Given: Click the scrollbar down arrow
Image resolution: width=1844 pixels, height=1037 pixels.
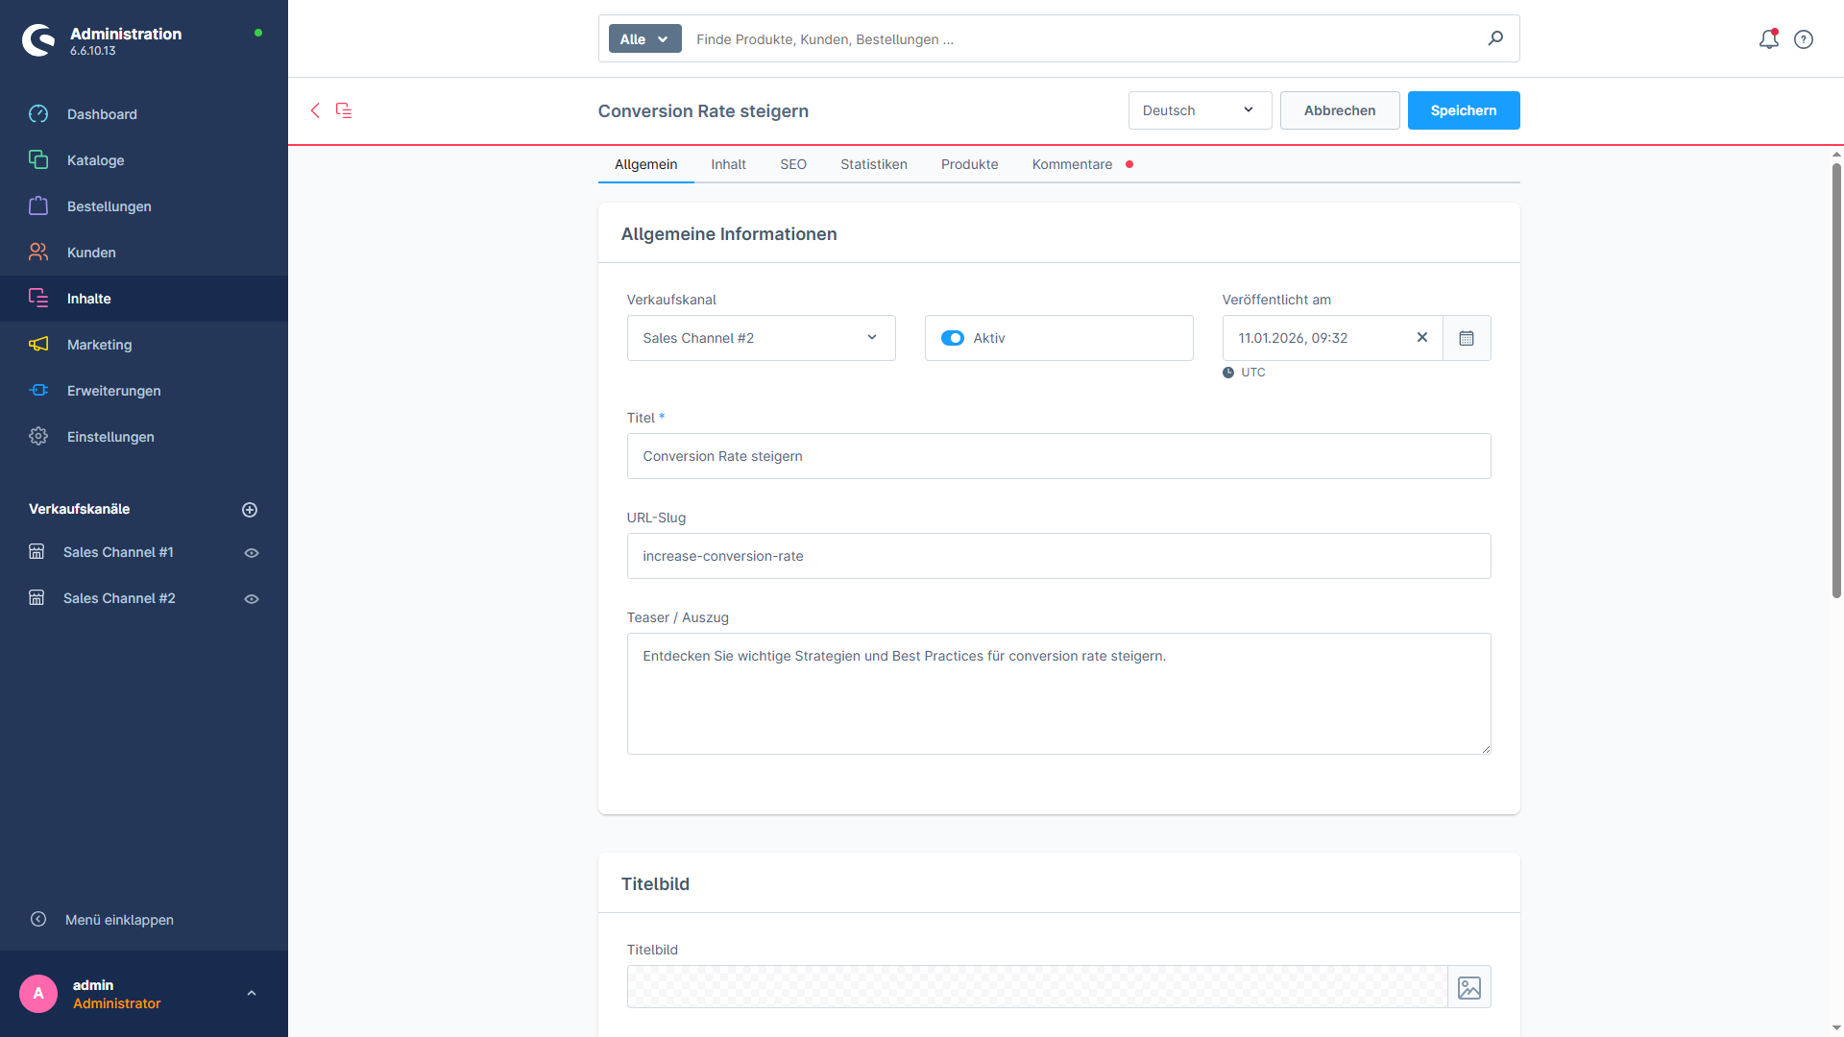Looking at the screenshot, I should pos(1836,1028).
